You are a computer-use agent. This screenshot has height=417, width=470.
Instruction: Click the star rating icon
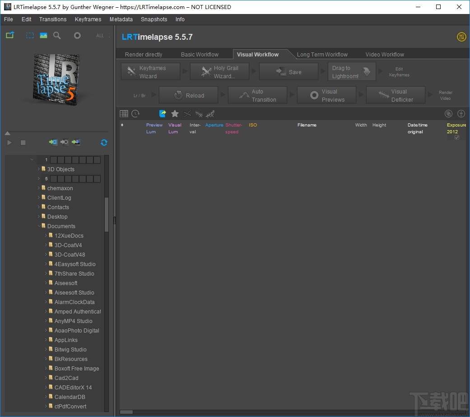tap(175, 114)
